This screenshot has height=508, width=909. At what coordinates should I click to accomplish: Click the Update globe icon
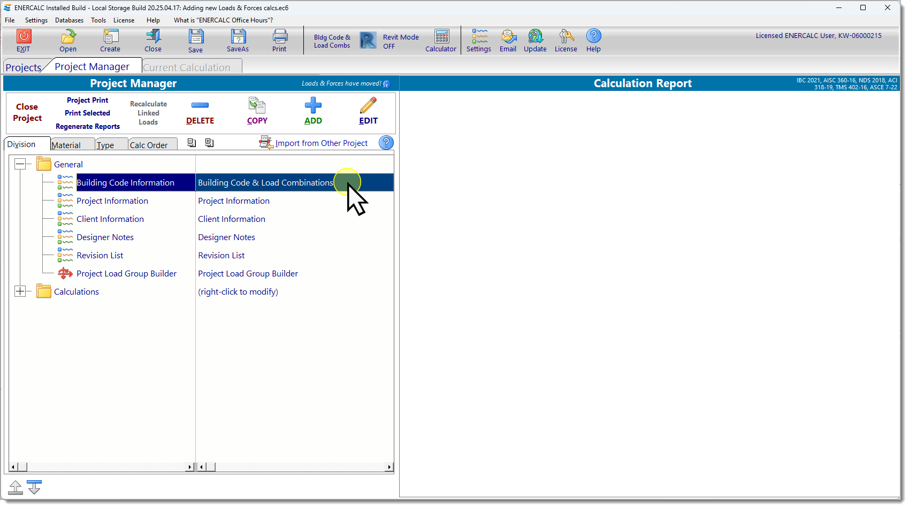tap(536, 36)
